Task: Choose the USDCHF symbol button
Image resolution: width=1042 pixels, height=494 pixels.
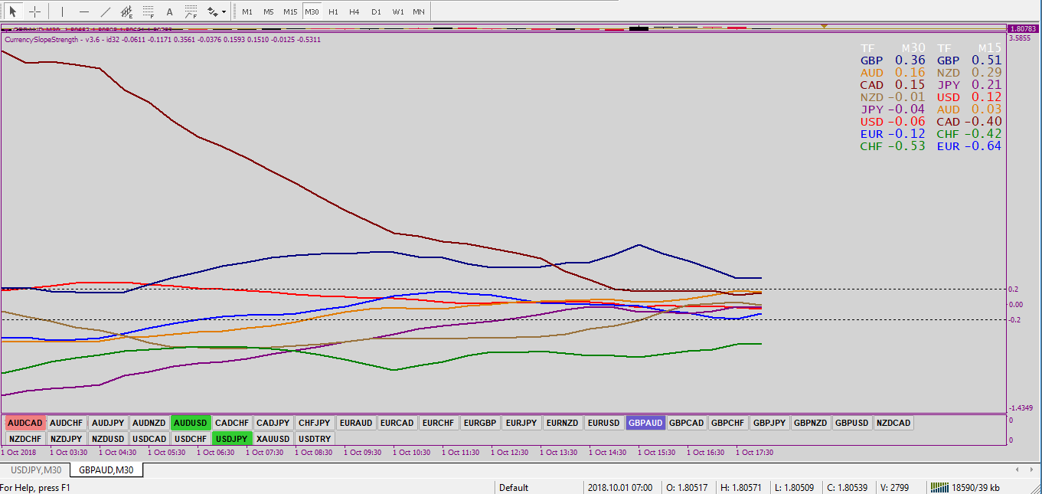Action: tap(191, 439)
